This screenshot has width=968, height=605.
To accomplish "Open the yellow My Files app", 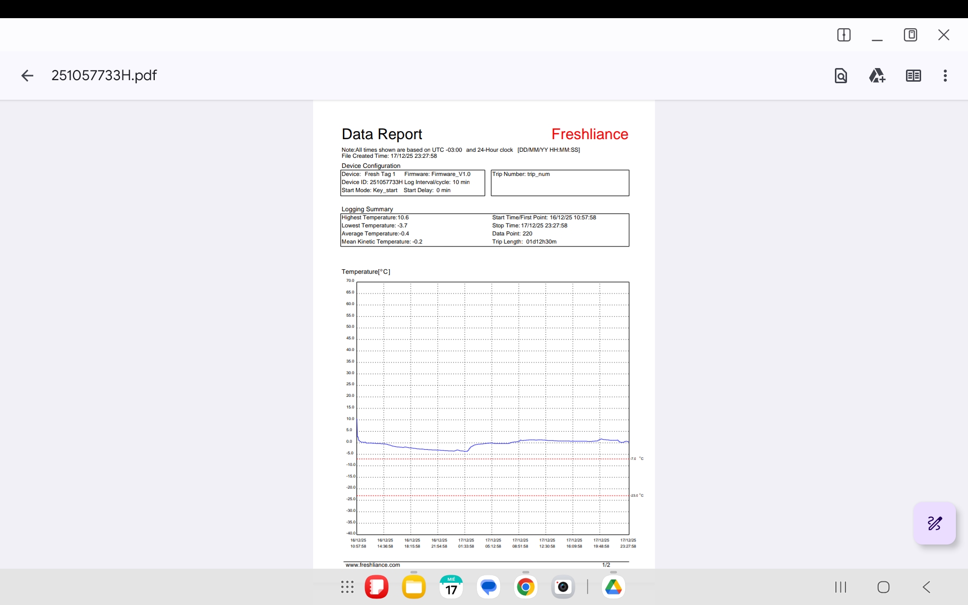I will click(414, 587).
